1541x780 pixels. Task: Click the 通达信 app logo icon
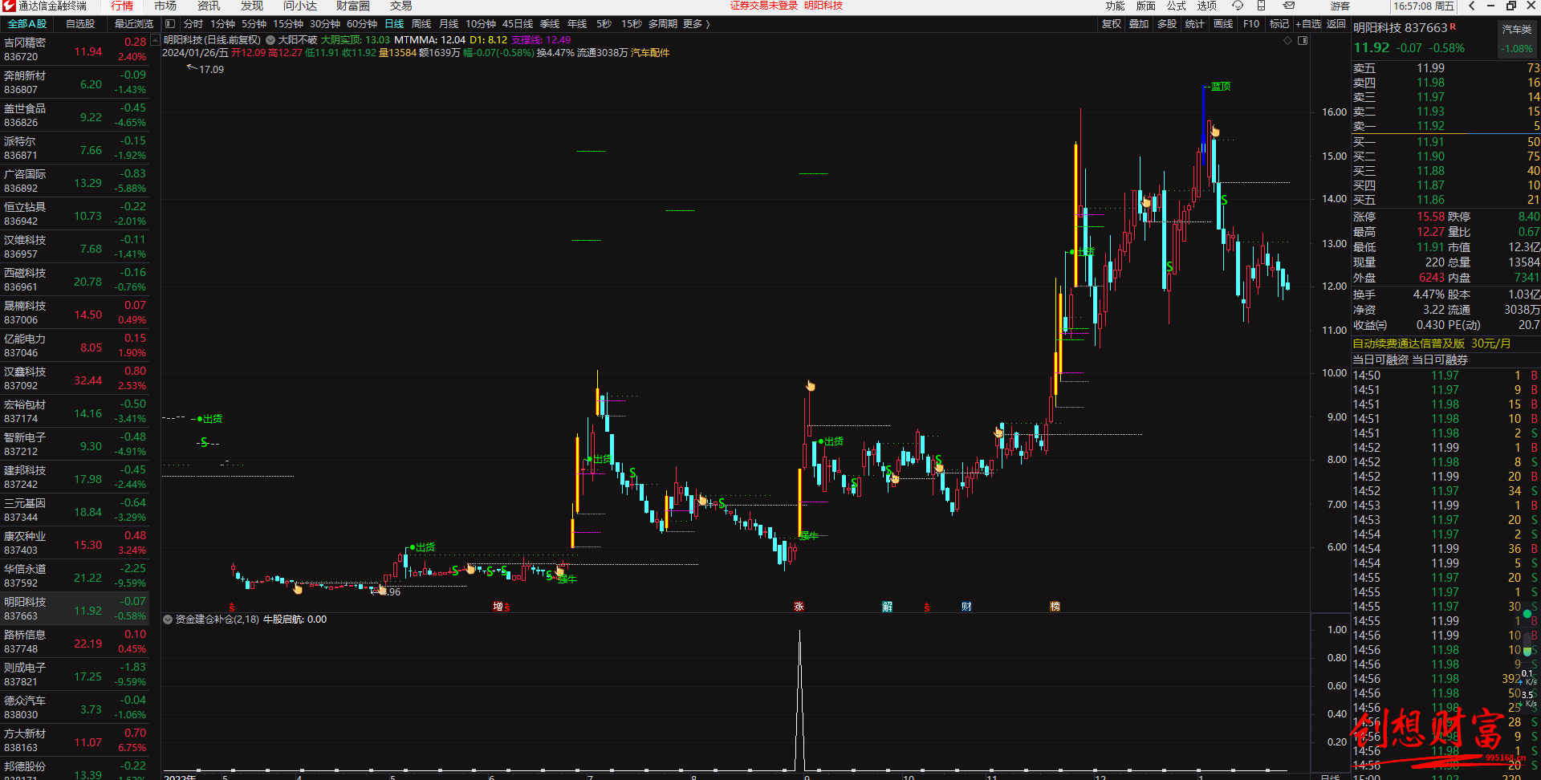(9, 6)
